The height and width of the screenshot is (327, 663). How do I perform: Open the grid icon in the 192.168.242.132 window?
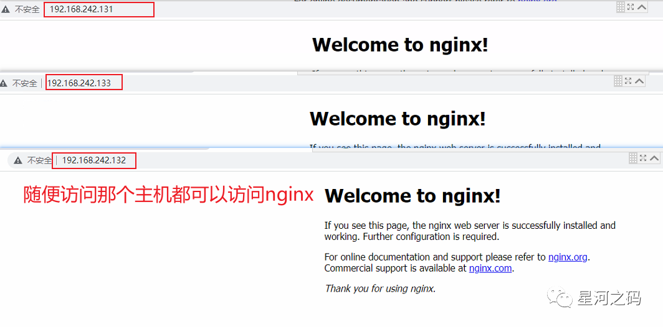tap(633, 159)
